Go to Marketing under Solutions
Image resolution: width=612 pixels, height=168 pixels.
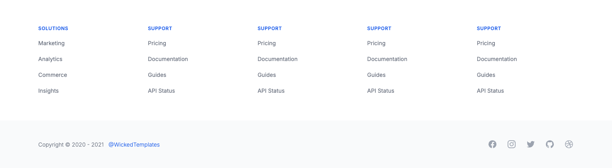51,43
